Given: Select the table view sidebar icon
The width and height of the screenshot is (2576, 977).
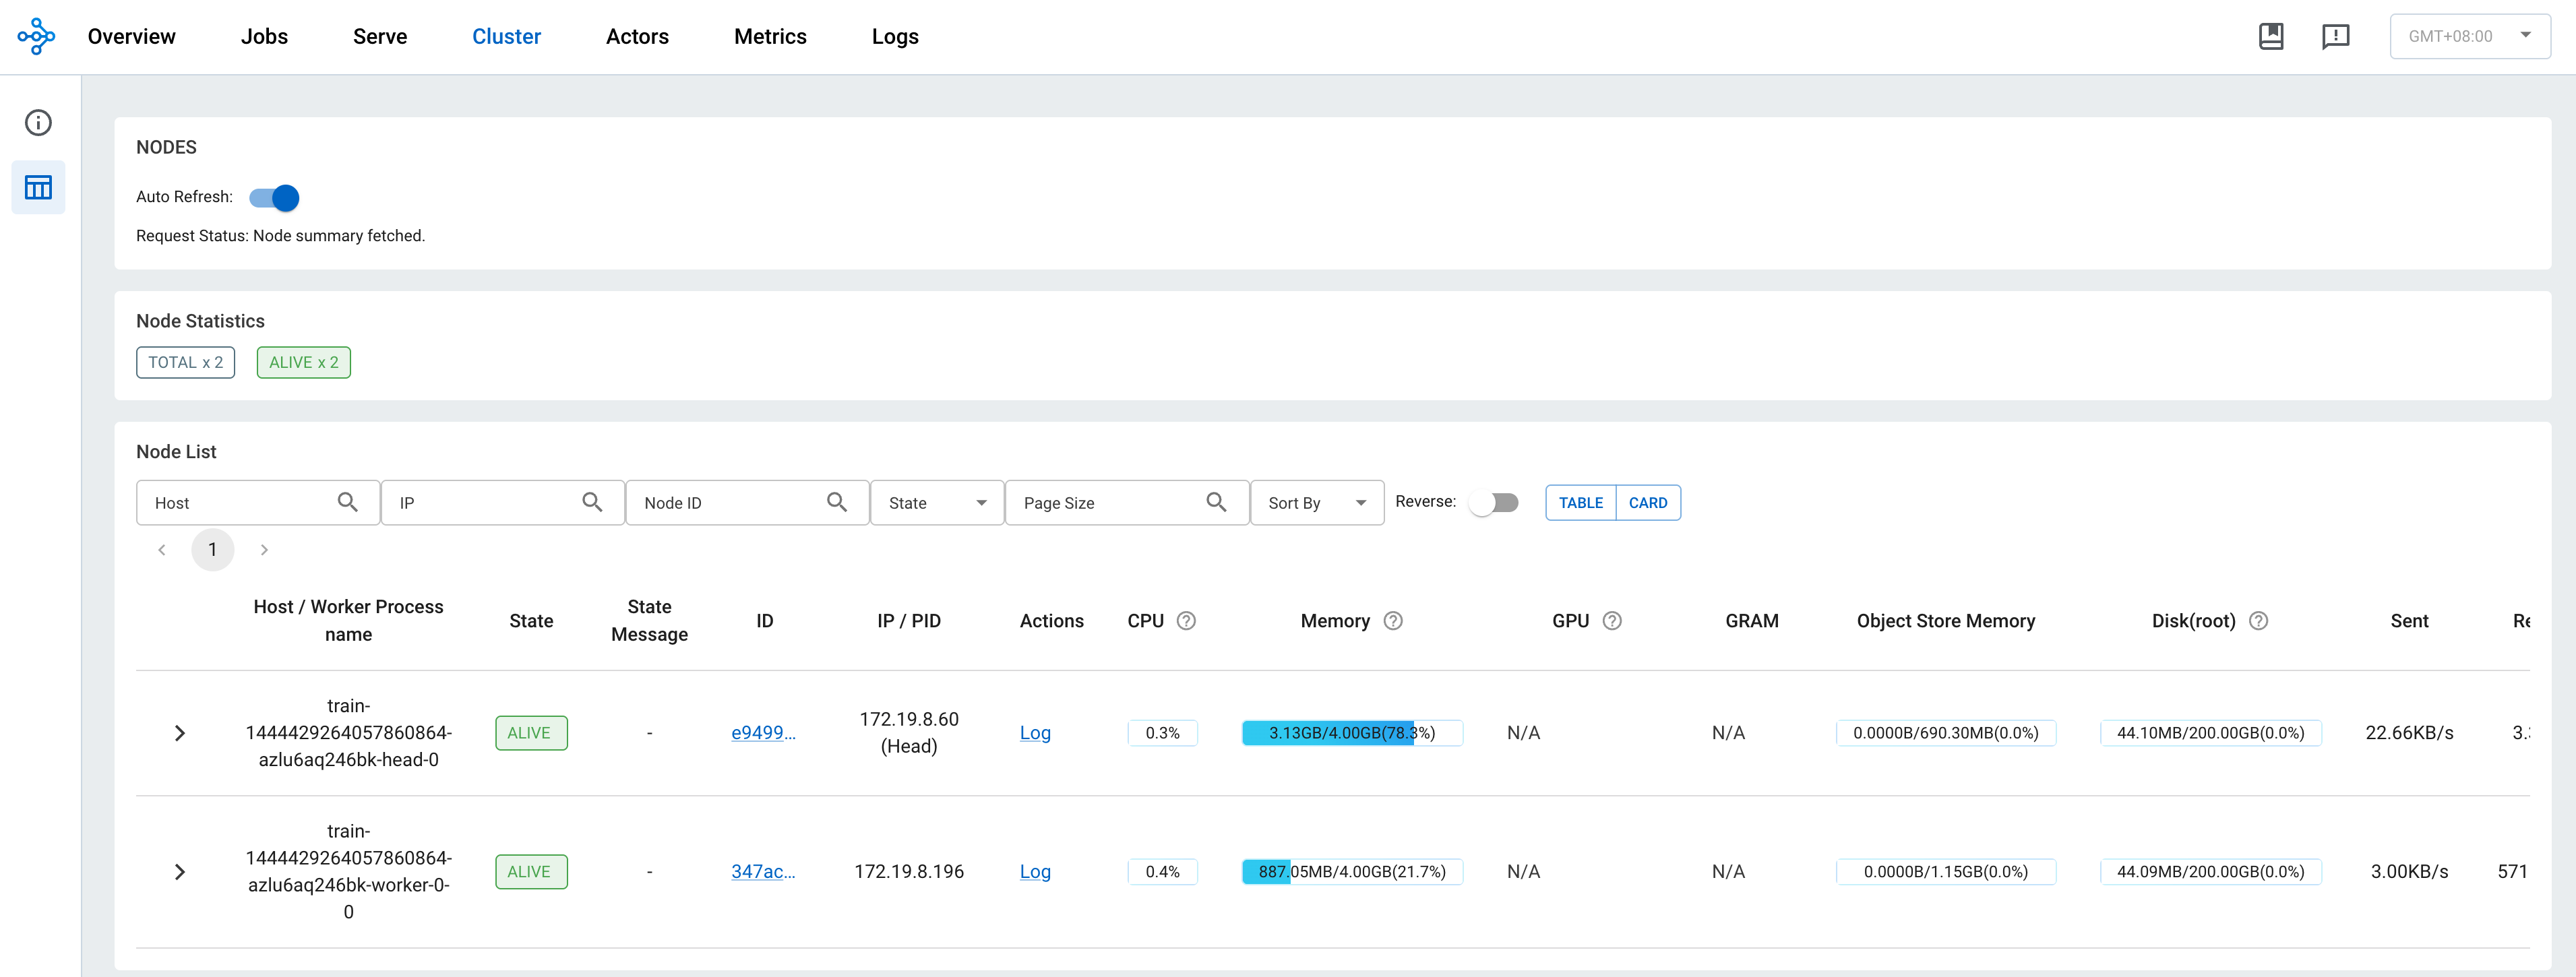Looking at the screenshot, I should pyautogui.click(x=38, y=187).
